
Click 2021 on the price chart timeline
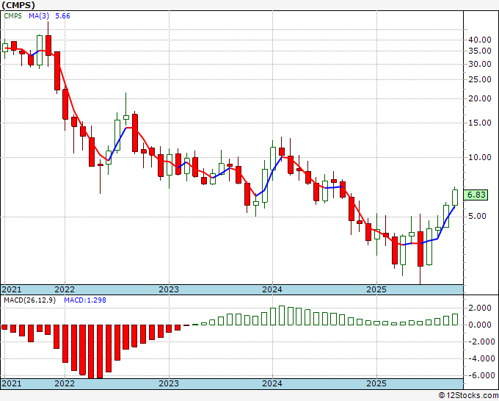coord(12,289)
